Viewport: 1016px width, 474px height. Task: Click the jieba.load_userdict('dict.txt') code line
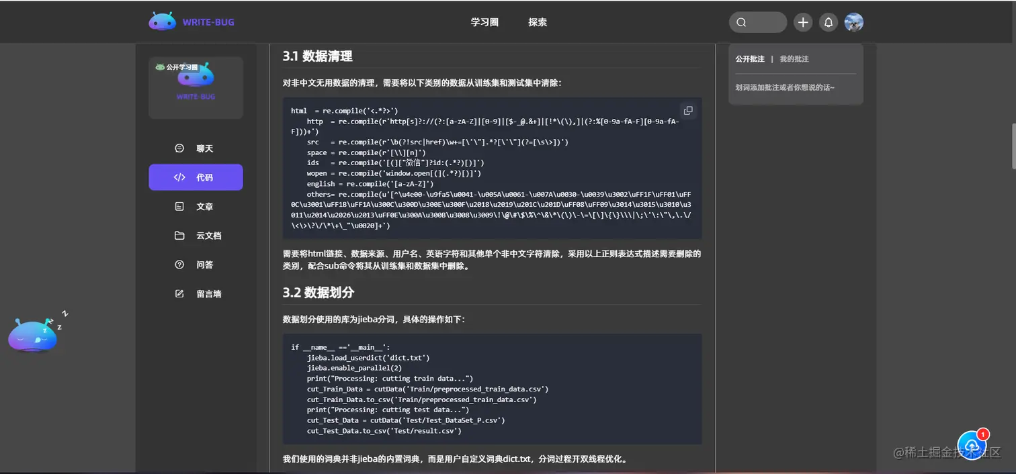click(x=368, y=358)
